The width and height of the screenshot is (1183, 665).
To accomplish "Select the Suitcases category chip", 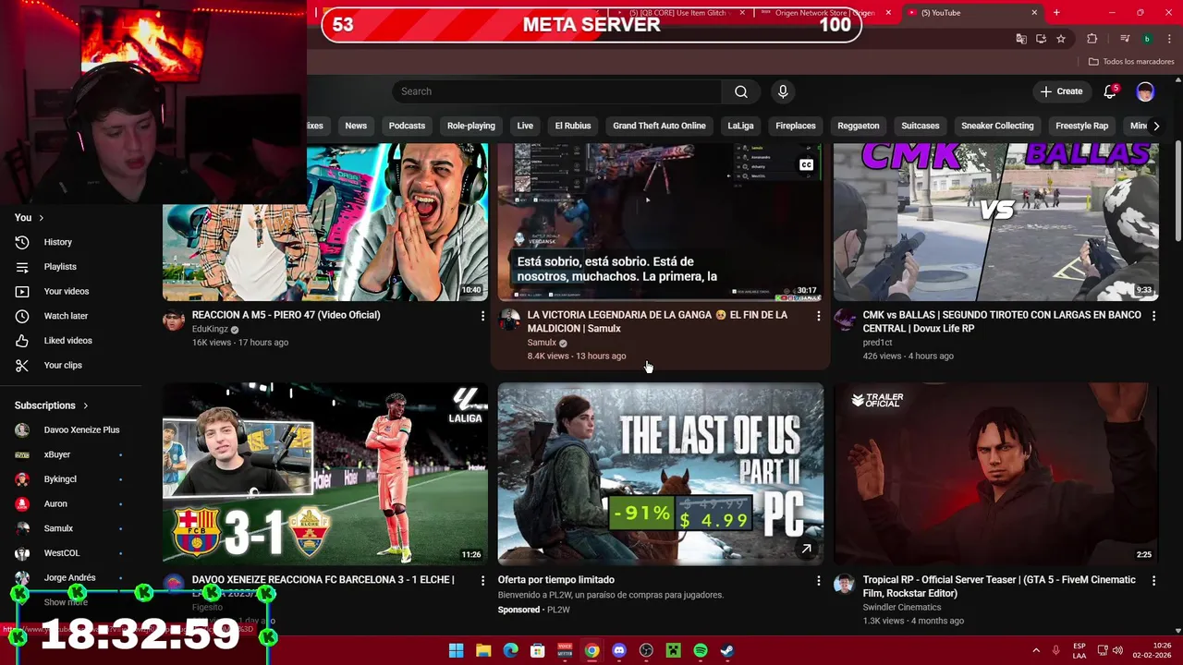I will pyautogui.click(x=921, y=126).
